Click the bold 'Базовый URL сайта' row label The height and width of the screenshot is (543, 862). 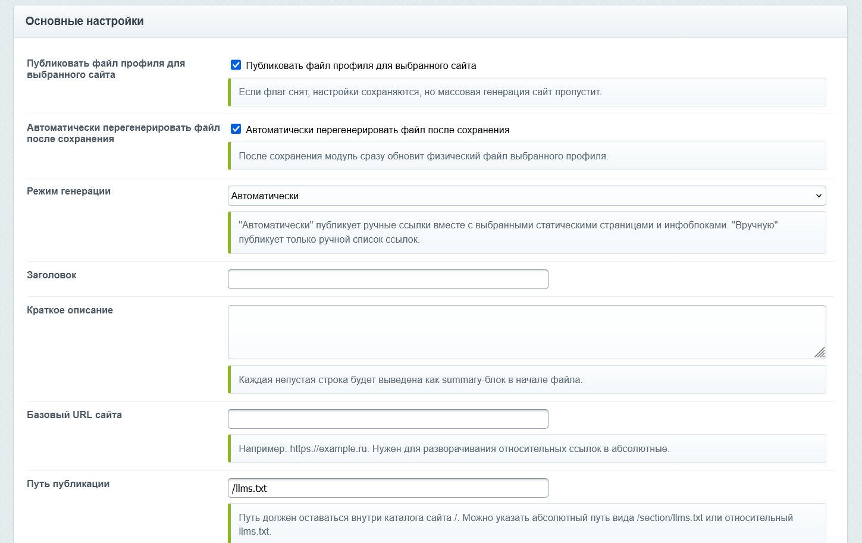click(74, 415)
